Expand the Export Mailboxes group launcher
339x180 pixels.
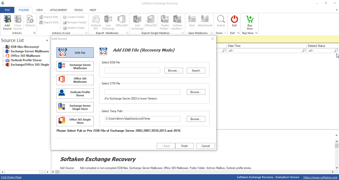127,33
